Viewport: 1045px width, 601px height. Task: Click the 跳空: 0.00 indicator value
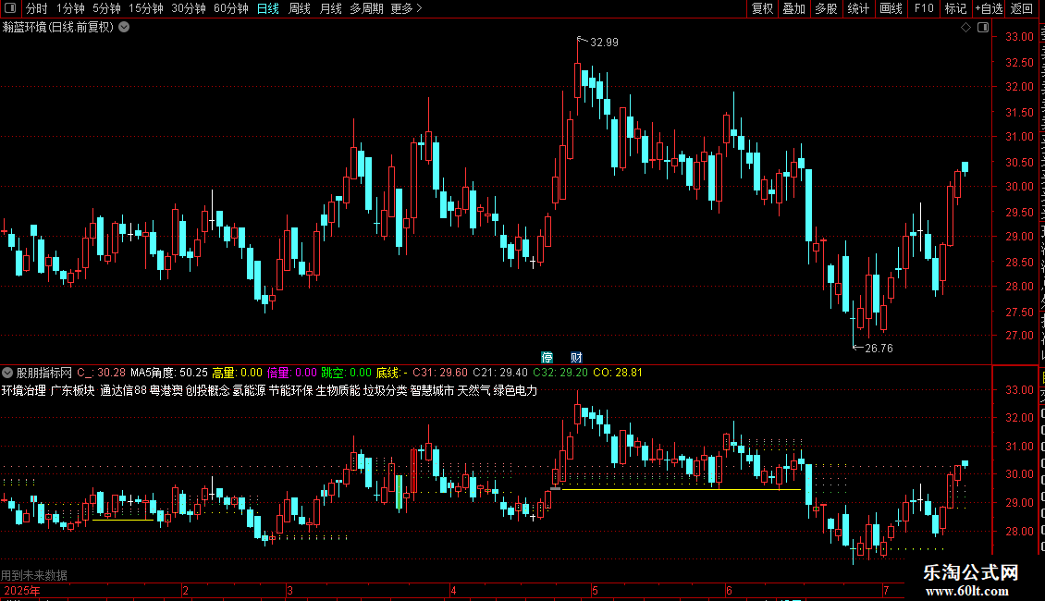click(347, 373)
